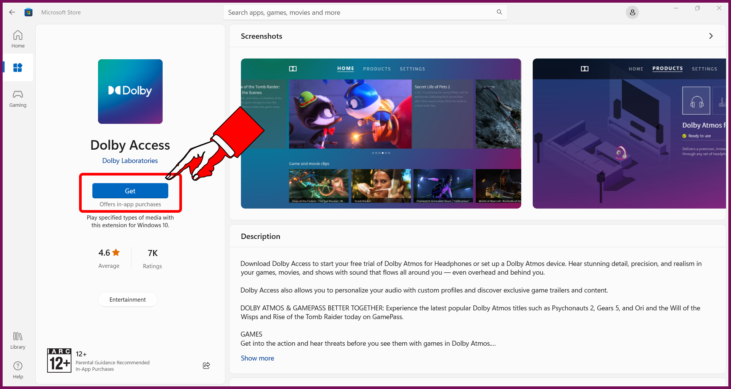Click the first app screenshot
This screenshot has width=731, height=389.
(x=381, y=133)
